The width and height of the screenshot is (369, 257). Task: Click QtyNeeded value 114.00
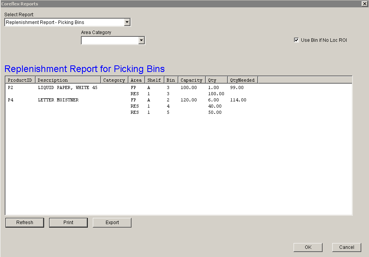tap(238, 100)
